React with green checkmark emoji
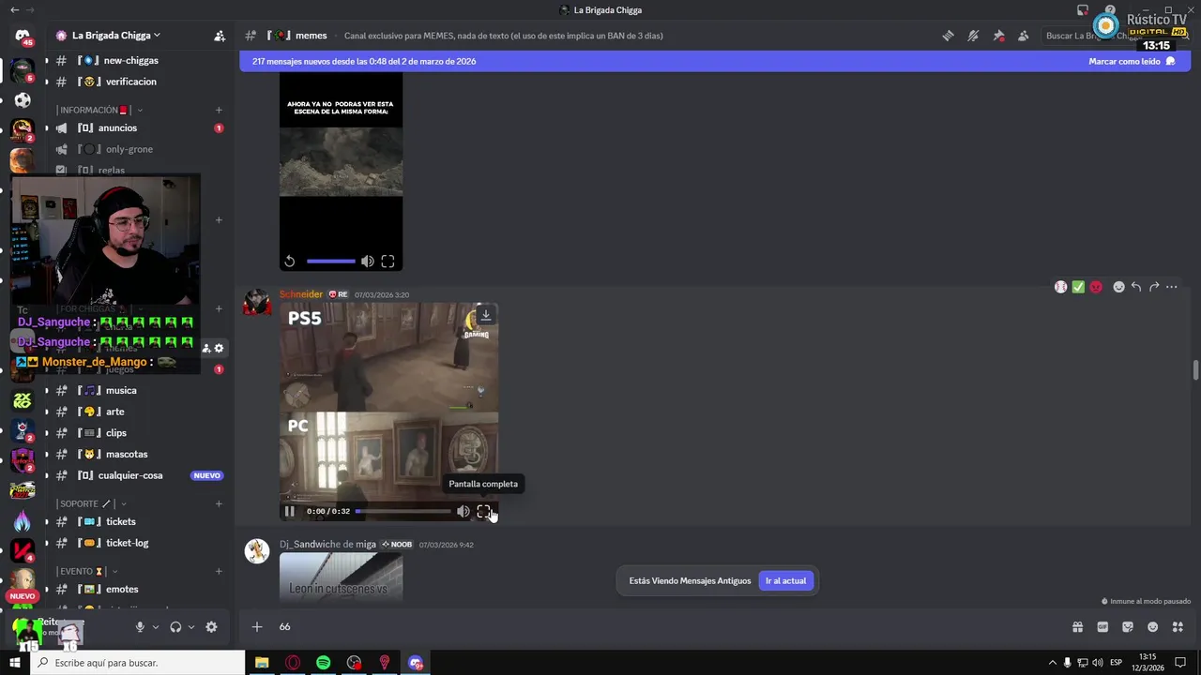Viewport: 1201px width, 675px height. [x=1078, y=287]
